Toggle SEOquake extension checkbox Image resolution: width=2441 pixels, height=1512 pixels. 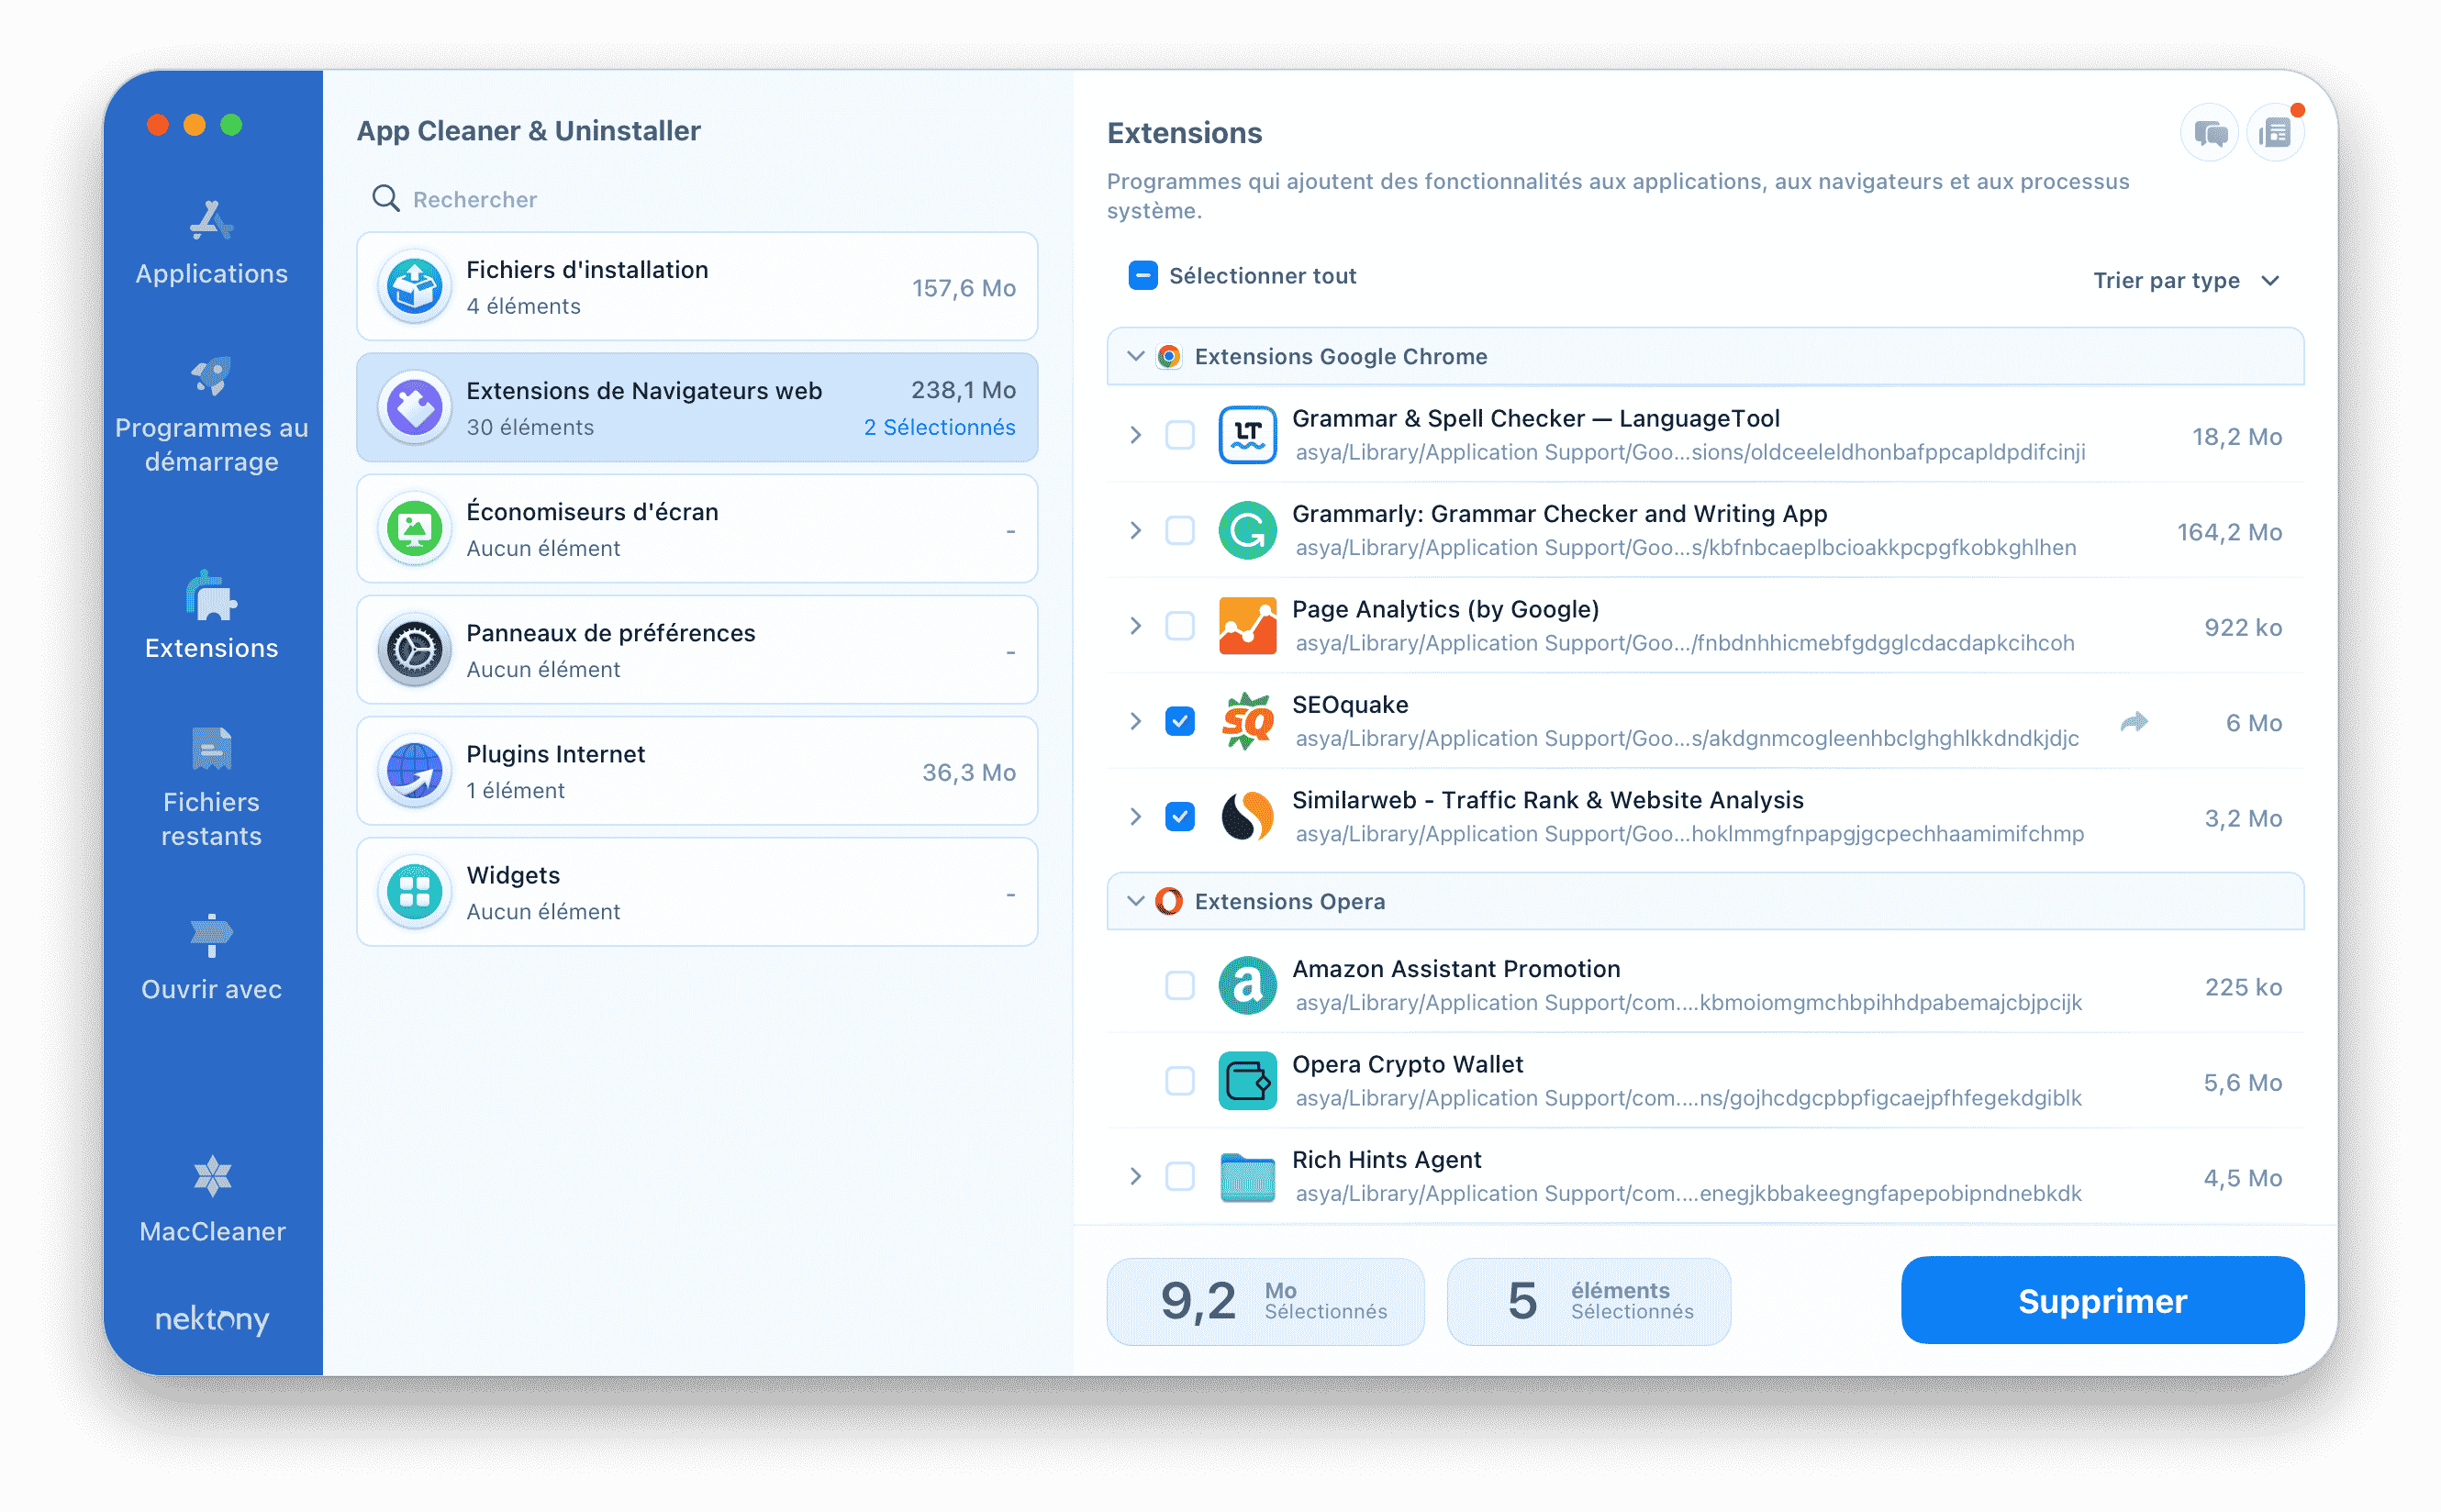[1178, 720]
